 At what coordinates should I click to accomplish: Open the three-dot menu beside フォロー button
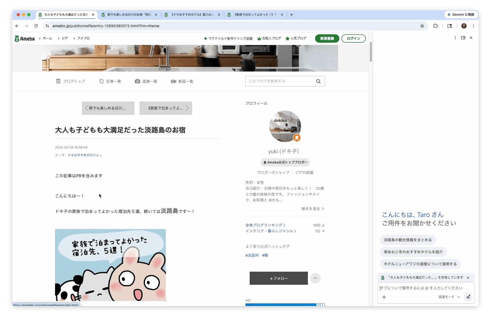point(315,278)
